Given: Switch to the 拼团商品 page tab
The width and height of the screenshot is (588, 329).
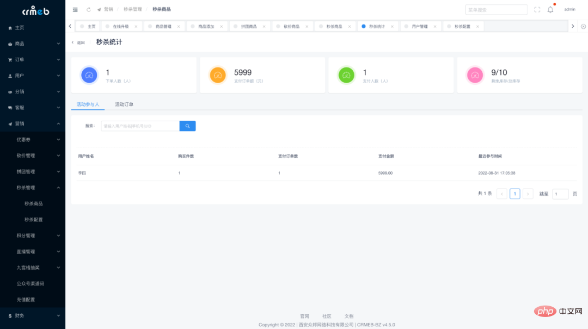Looking at the screenshot, I should click(x=249, y=27).
